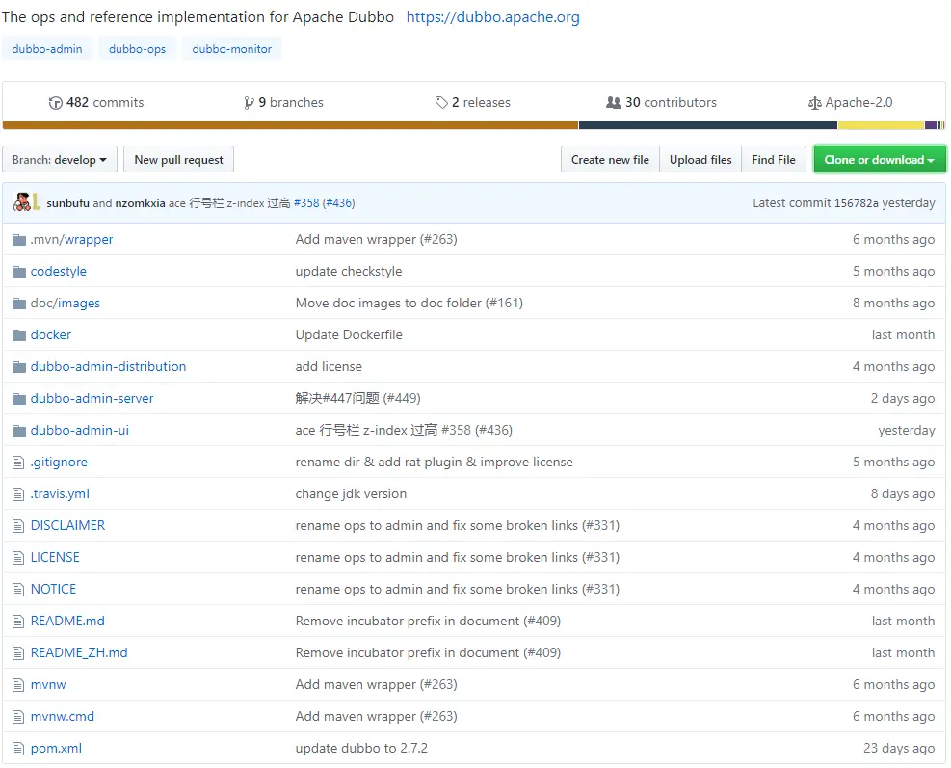Image resolution: width=951 pixels, height=768 pixels.
Task: Open the dubbo.apache.org website link
Action: click(493, 17)
